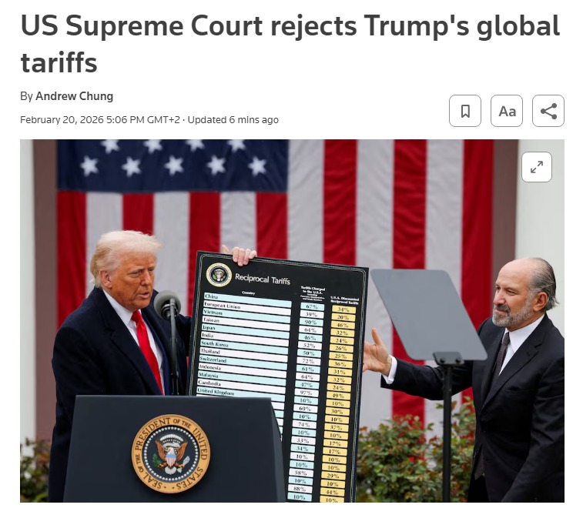Click the 34% yellow cell on the chart
Viewport: 583px width, 508px height.
[x=343, y=309]
